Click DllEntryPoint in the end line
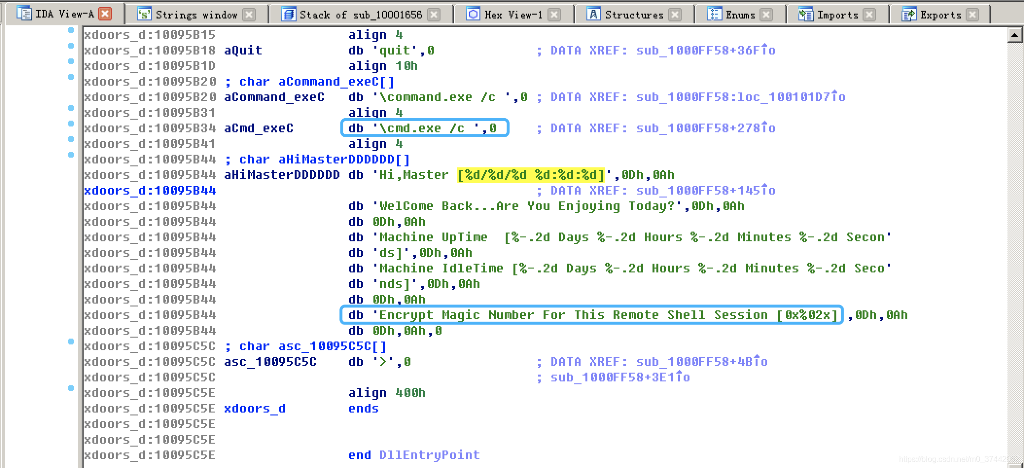 (429, 455)
